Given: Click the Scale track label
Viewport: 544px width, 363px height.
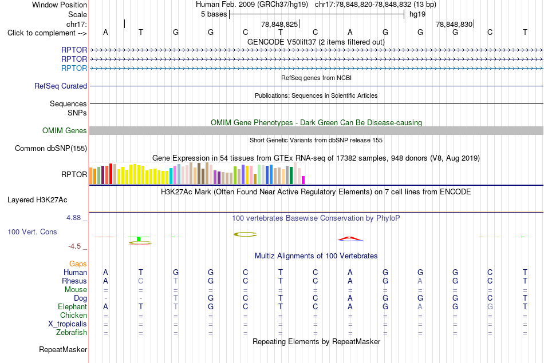Looking at the screenshot, I should point(77,14).
